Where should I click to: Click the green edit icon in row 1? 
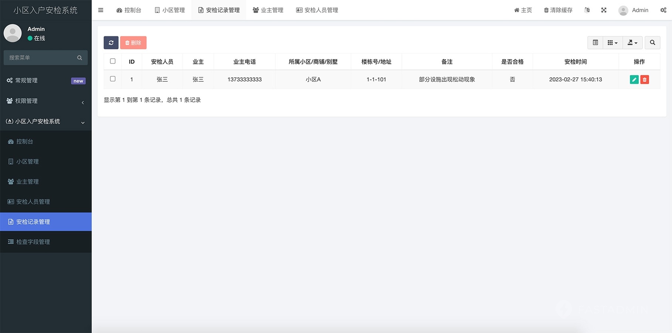pos(634,80)
